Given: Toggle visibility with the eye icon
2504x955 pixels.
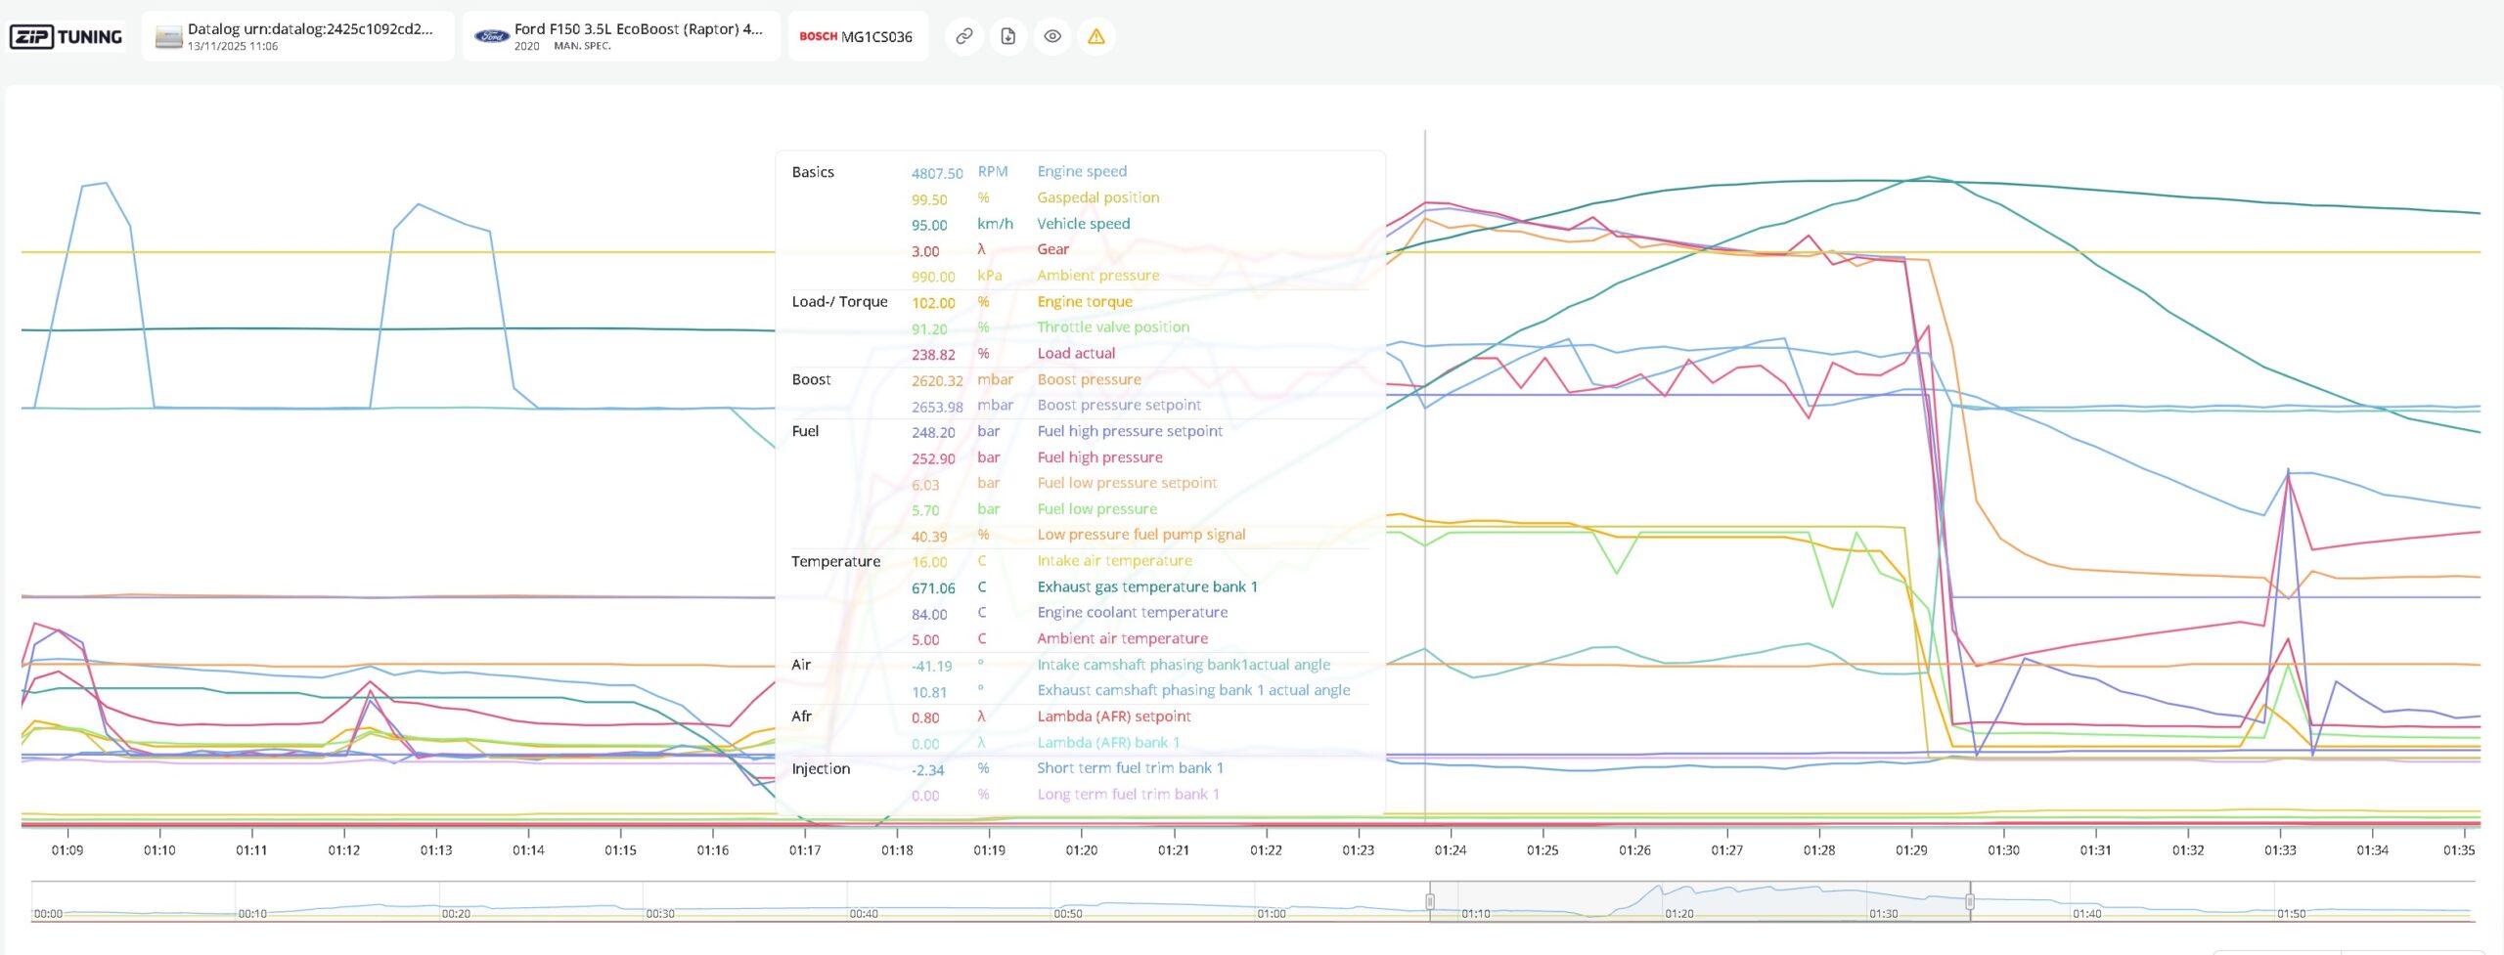Looking at the screenshot, I should coord(1052,37).
